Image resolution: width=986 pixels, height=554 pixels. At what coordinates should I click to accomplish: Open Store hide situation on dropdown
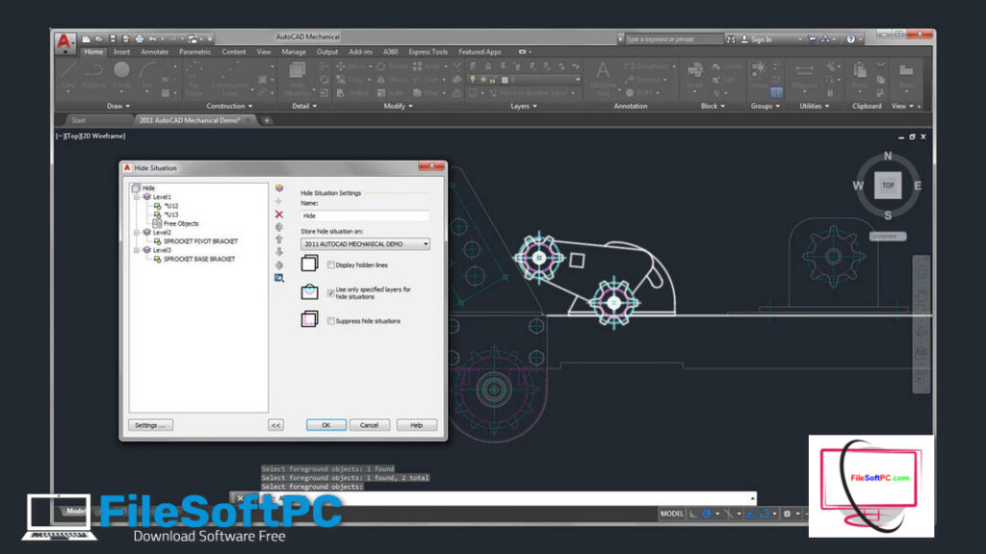365,243
